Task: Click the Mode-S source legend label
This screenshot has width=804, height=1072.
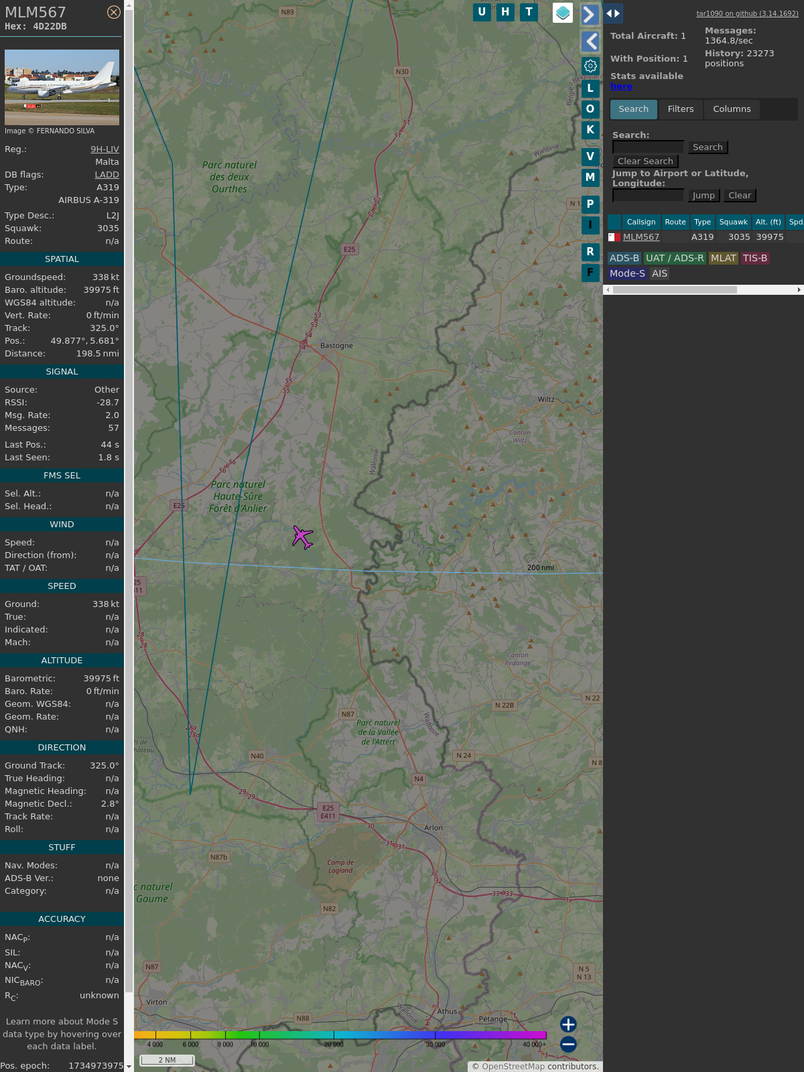Action: point(627,273)
